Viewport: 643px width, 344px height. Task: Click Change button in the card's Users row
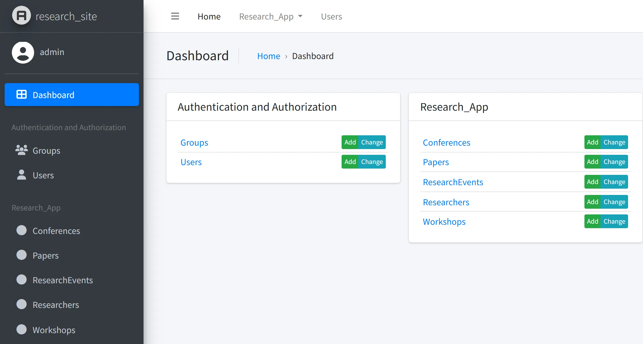(372, 162)
